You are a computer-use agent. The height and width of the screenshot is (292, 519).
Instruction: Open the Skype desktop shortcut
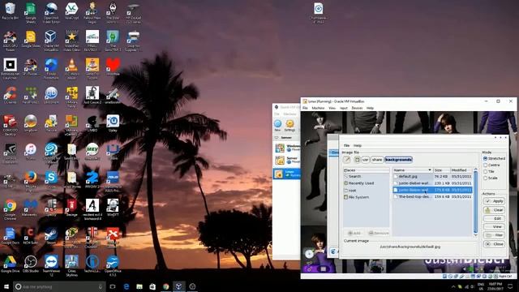(x=51, y=180)
